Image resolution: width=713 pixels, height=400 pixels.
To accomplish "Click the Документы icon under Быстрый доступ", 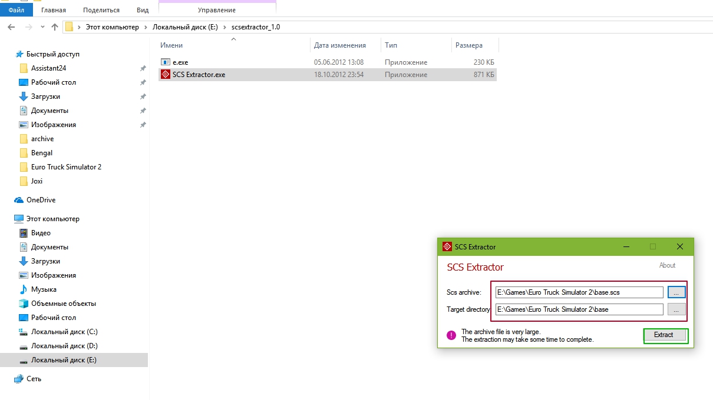I will (x=24, y=111).
